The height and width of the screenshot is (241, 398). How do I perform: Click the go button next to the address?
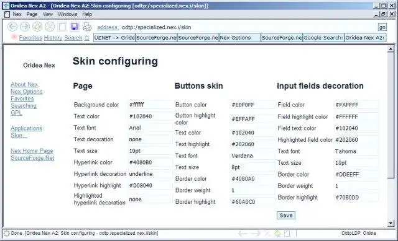pos(382,27)
